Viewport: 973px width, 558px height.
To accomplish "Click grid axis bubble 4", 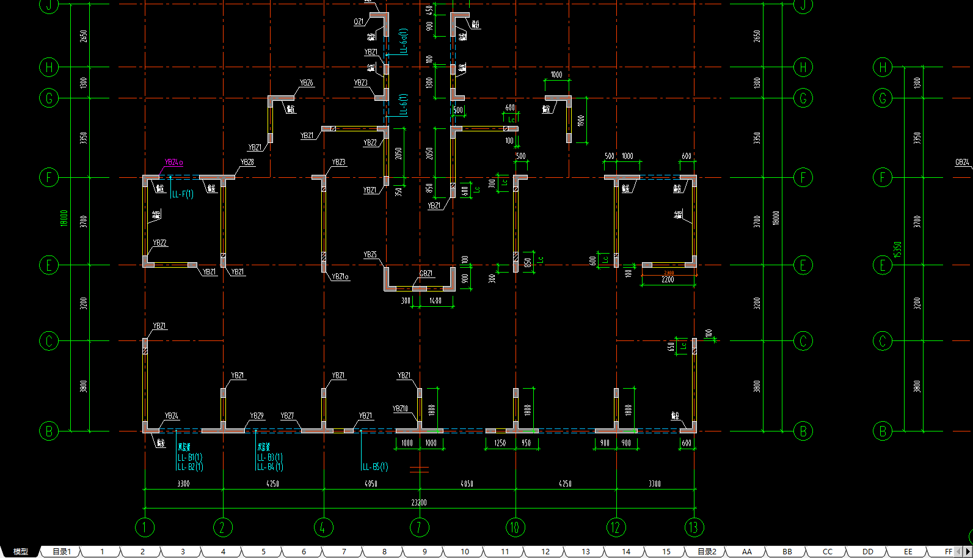I will pos(324,527).
